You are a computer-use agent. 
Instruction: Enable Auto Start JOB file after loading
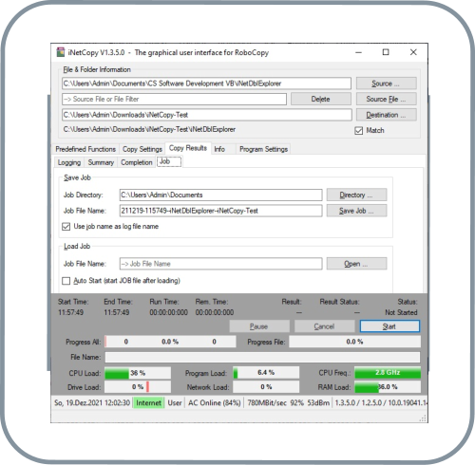click(66, 281)
